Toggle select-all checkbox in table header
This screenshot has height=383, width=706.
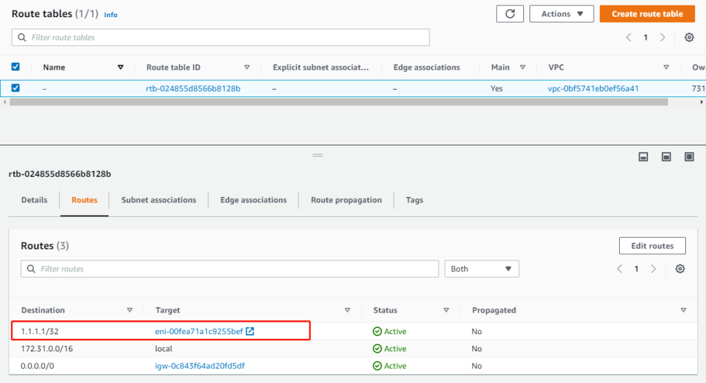point(16,67)
